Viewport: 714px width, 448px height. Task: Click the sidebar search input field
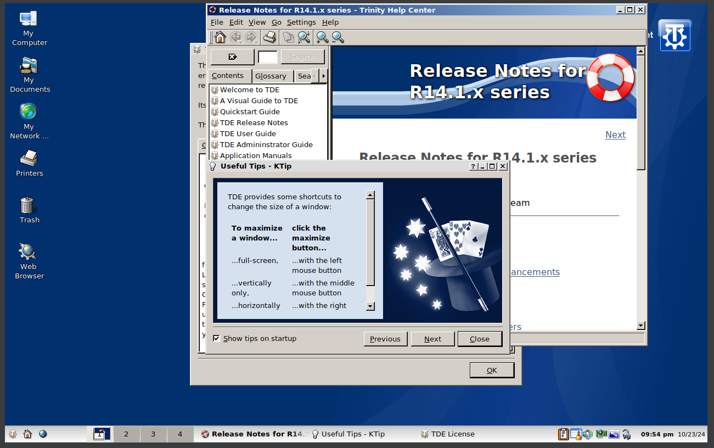tap(268, 57)
